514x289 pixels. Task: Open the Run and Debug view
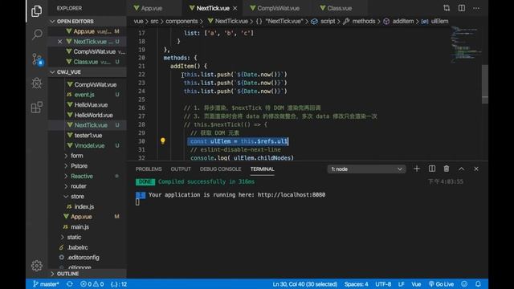pos(37,83)
